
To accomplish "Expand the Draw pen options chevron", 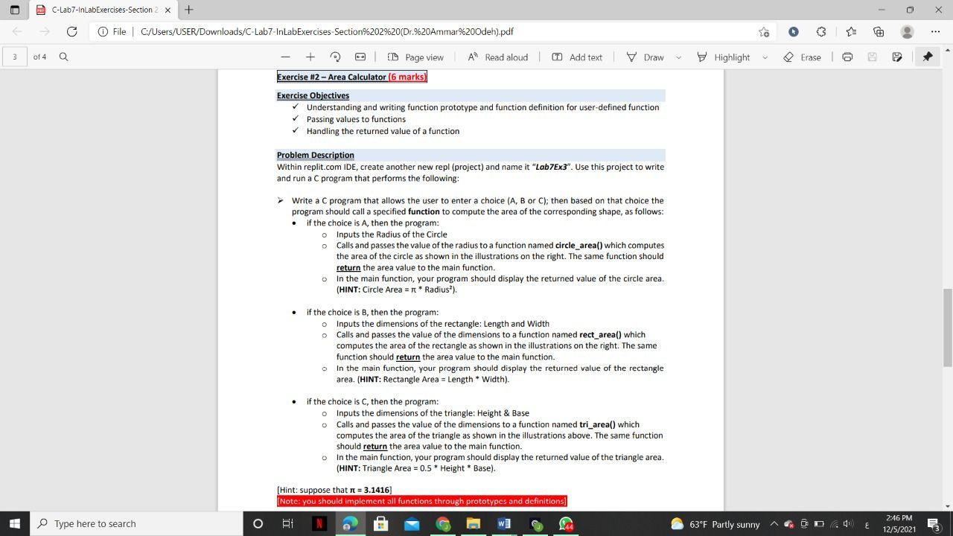I will pyautogui.click(x=678, y=57).
